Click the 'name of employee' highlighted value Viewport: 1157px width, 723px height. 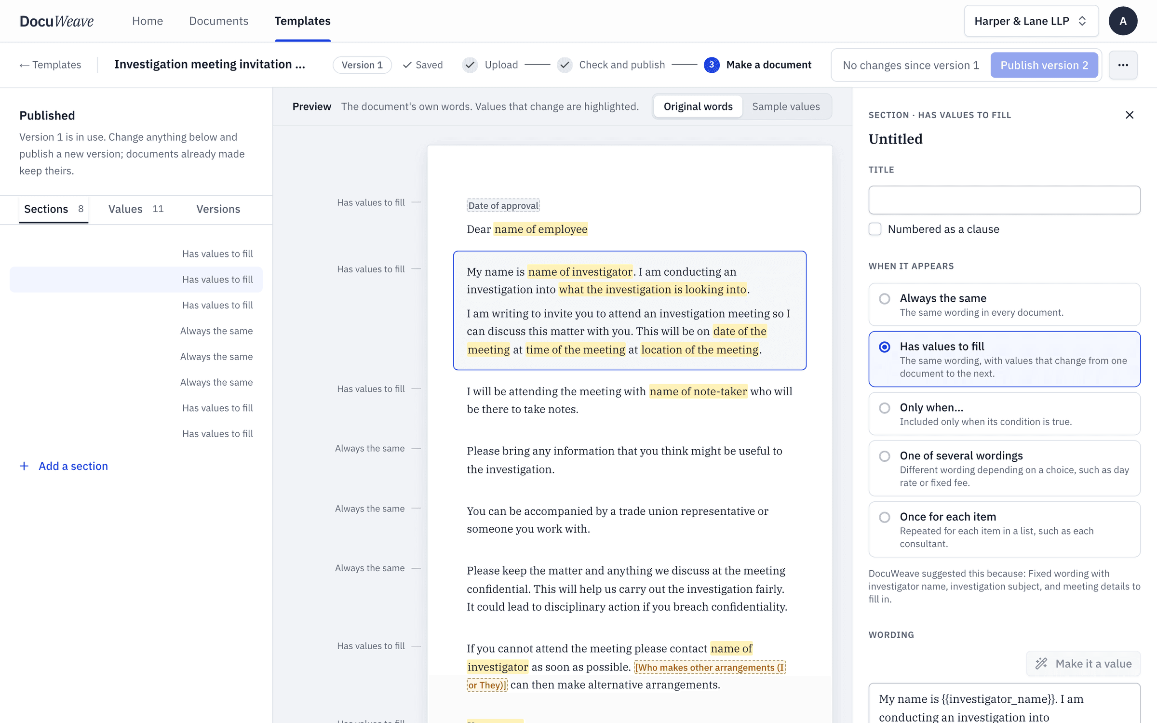coord(540,229)
